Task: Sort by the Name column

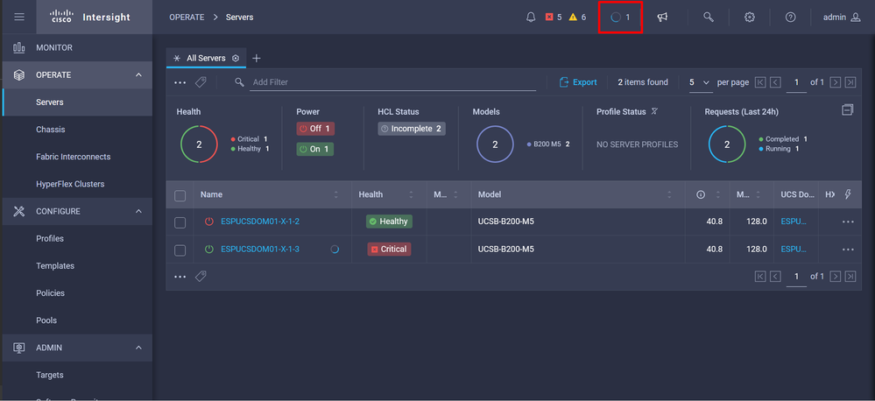Action: (x=336, y=194)
